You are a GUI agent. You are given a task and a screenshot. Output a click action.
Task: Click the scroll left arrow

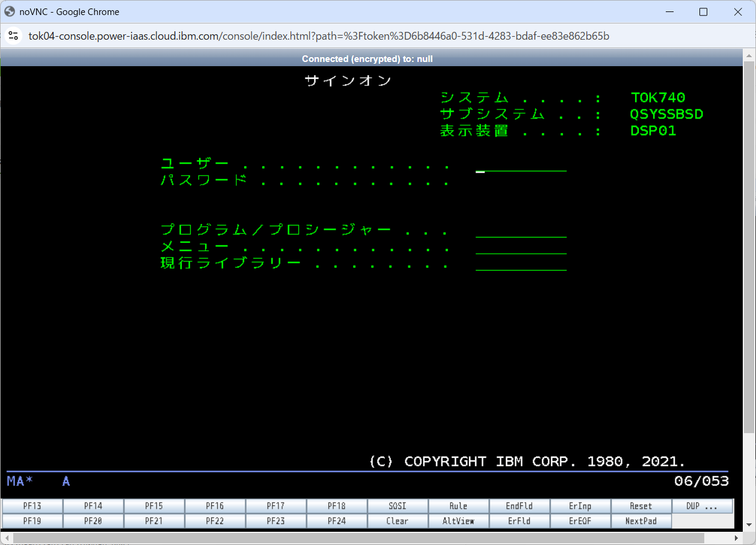[6, 537]
